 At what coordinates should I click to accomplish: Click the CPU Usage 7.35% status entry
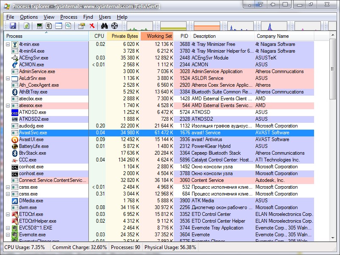click(25, 247)
